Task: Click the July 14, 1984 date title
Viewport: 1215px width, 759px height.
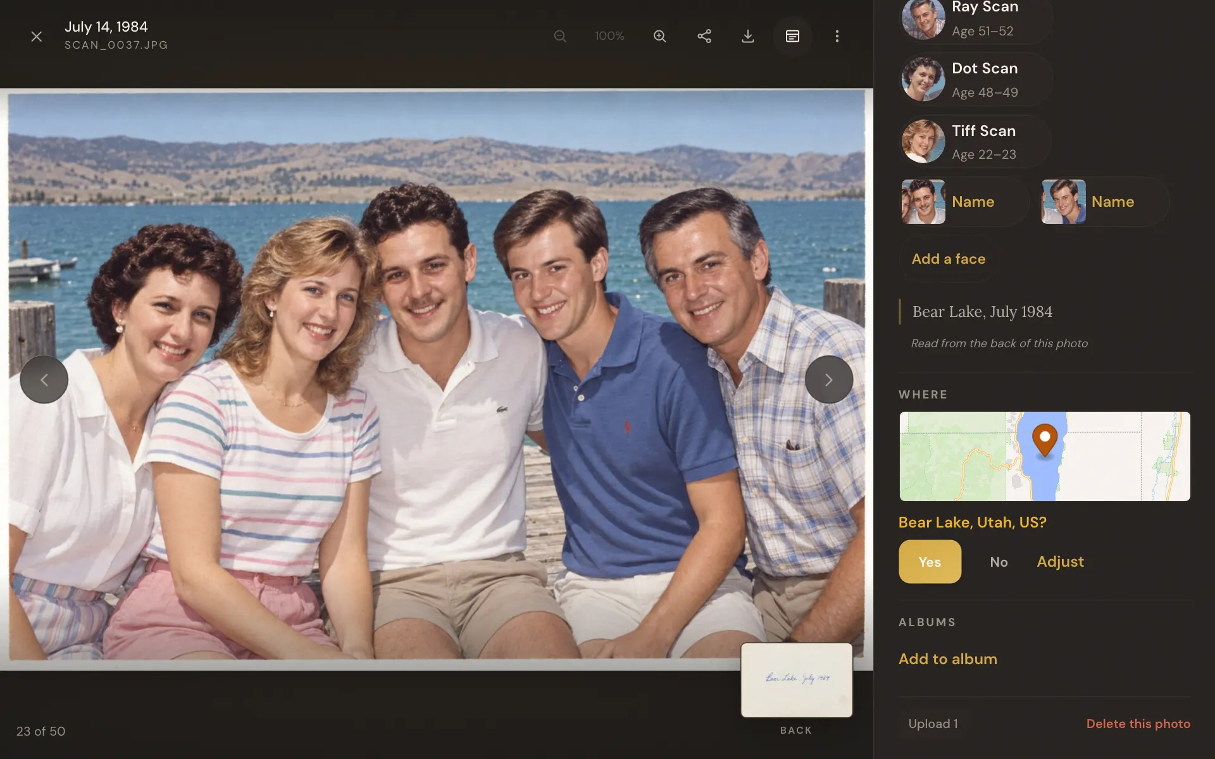Action: 106,27
